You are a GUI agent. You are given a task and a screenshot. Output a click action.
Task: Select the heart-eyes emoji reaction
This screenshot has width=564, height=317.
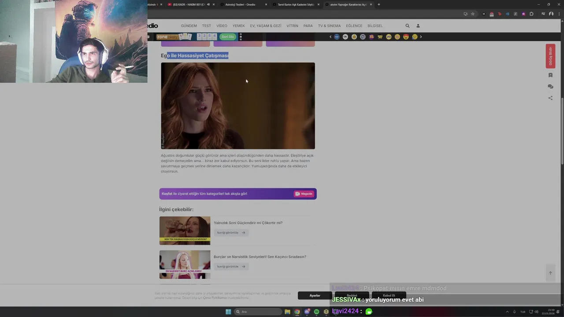406,37
